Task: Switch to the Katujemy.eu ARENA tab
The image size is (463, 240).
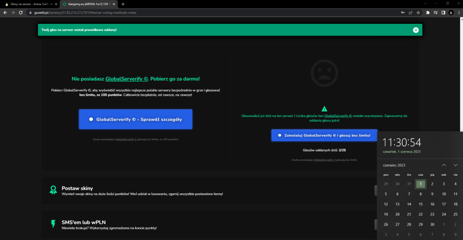Action: point(89,4)
